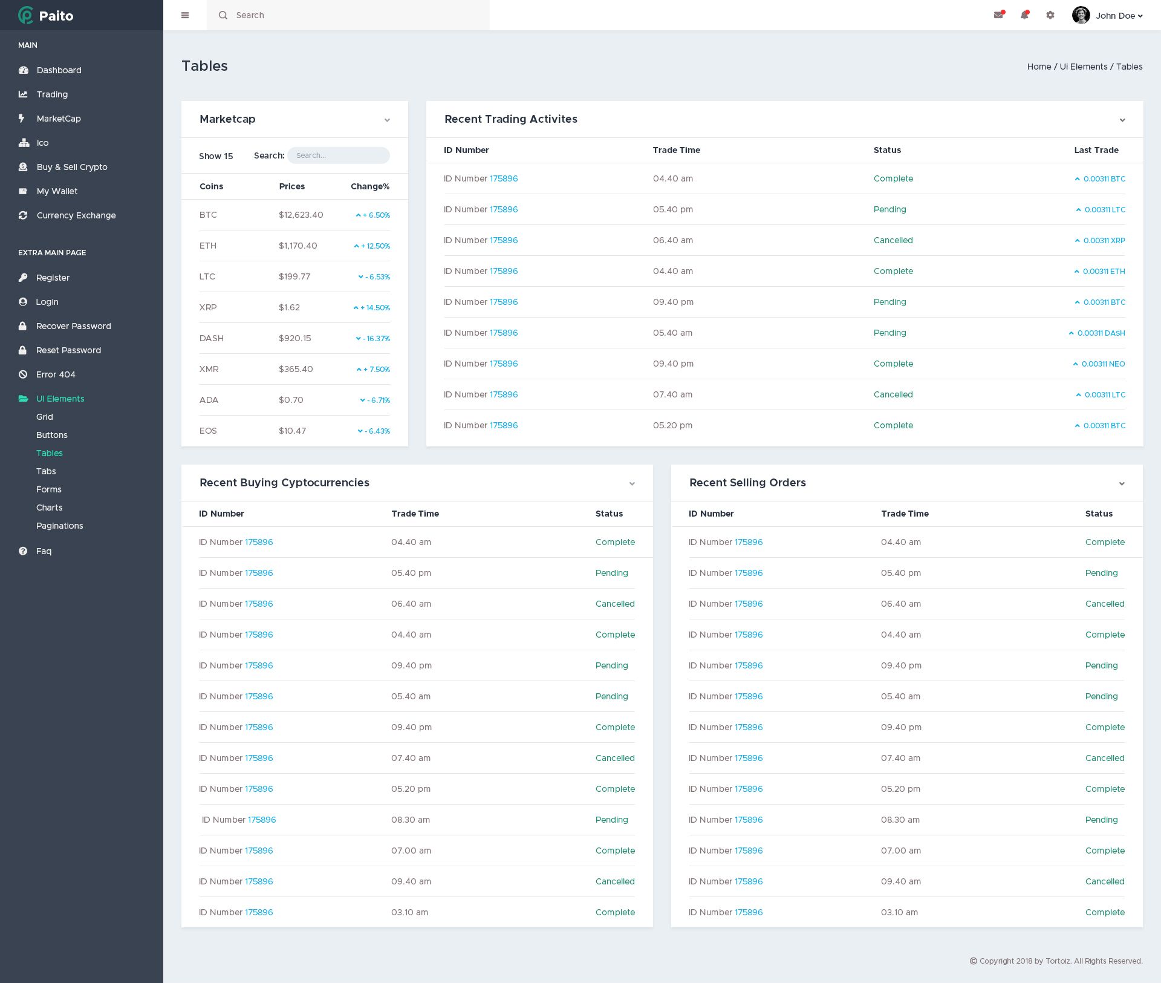This screenshot has width=1161, height=983.
Task: Click the Dashboard gauge icon in sidebar
Action: pyautogui.click(x=24, y=70)
